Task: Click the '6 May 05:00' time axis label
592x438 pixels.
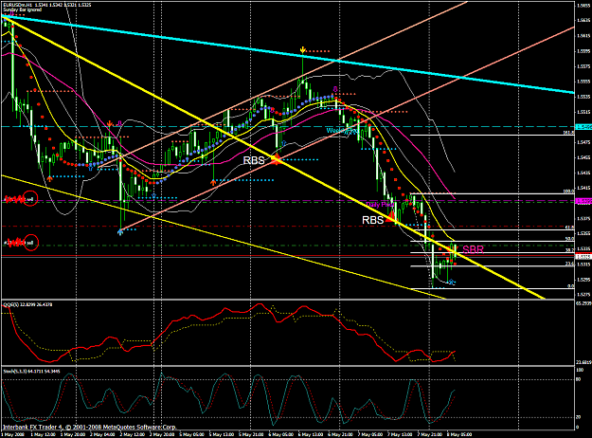Action: (x=281, y=434)
